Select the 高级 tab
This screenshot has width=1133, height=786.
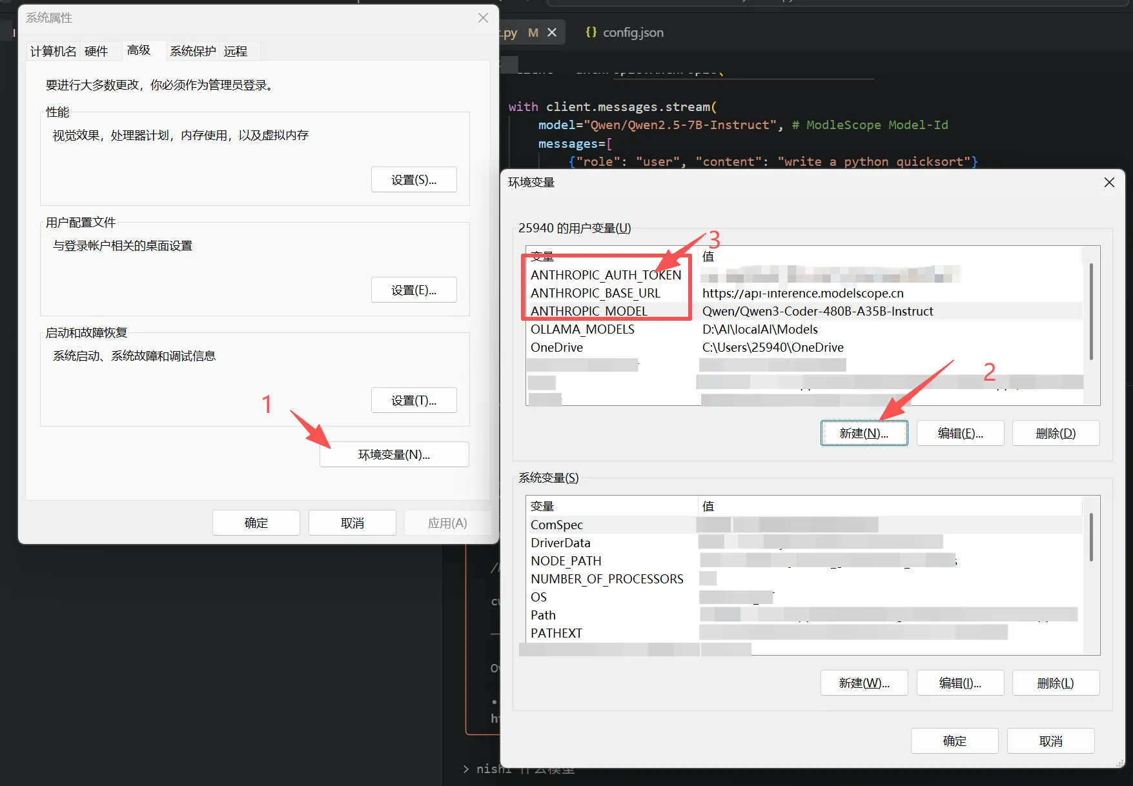click(x=139, y=50)
